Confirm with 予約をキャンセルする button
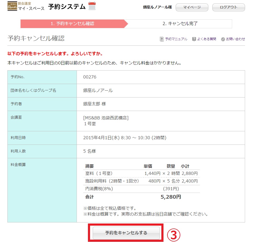The height and width of the screenshot is (242, 253). click(x=126, y=233)
